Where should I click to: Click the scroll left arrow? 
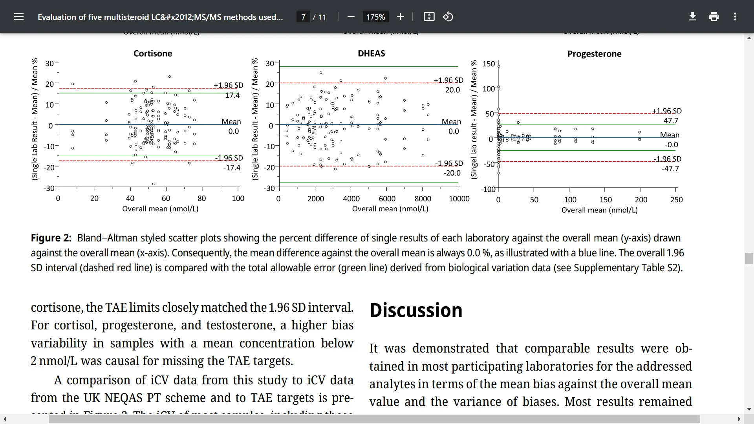[4, 419]
